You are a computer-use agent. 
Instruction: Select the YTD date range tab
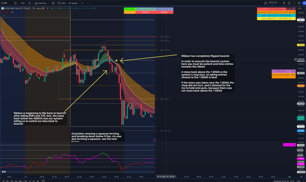click(25, 181)
